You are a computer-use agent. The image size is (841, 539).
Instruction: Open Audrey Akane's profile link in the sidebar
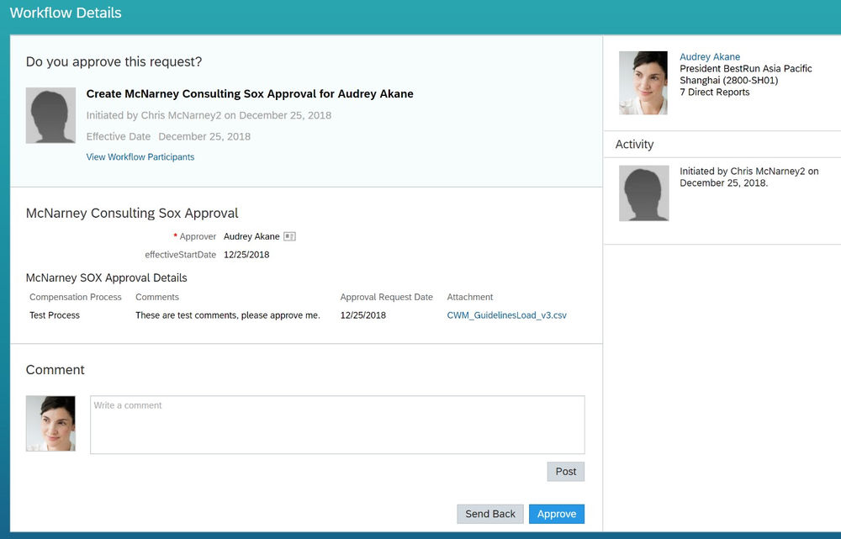[x=709, y=56]
